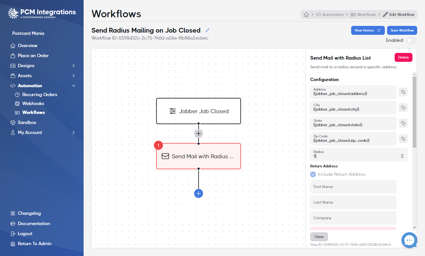Click the blue plus to add step

(198, 193)
